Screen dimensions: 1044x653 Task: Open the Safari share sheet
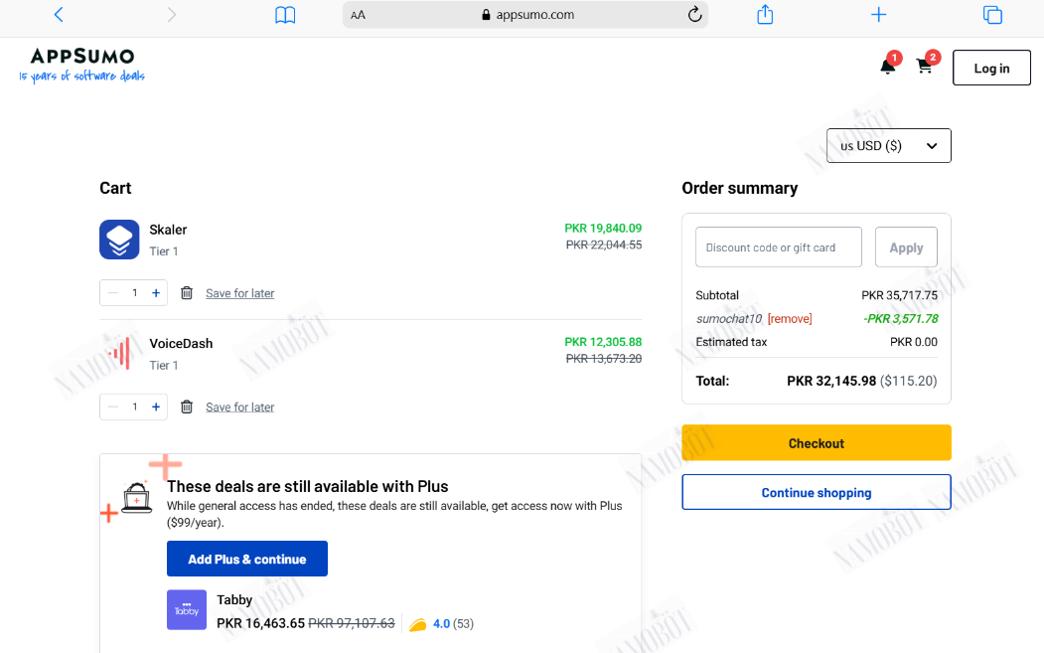click(x=765, y=14)
